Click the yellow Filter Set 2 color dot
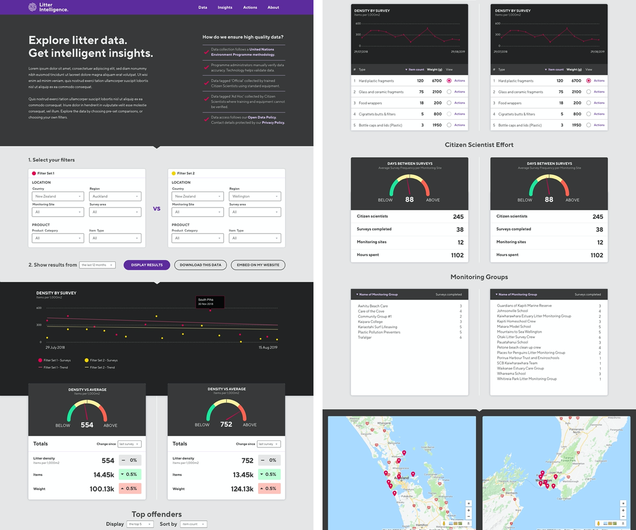 point(174,173)
